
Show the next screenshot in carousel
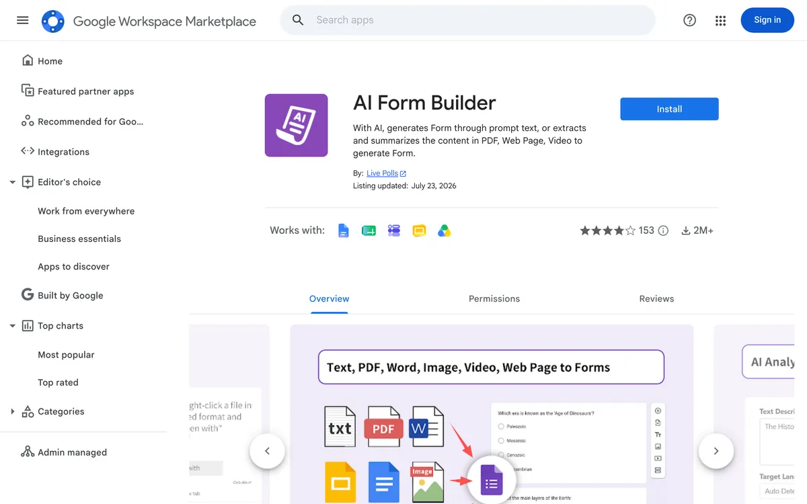(716, 451)
